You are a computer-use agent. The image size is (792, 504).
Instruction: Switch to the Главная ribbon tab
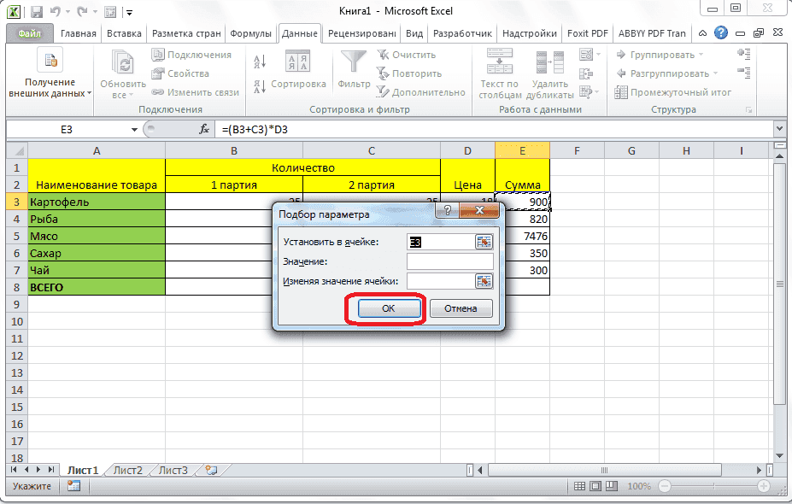(x=79, y=32)
